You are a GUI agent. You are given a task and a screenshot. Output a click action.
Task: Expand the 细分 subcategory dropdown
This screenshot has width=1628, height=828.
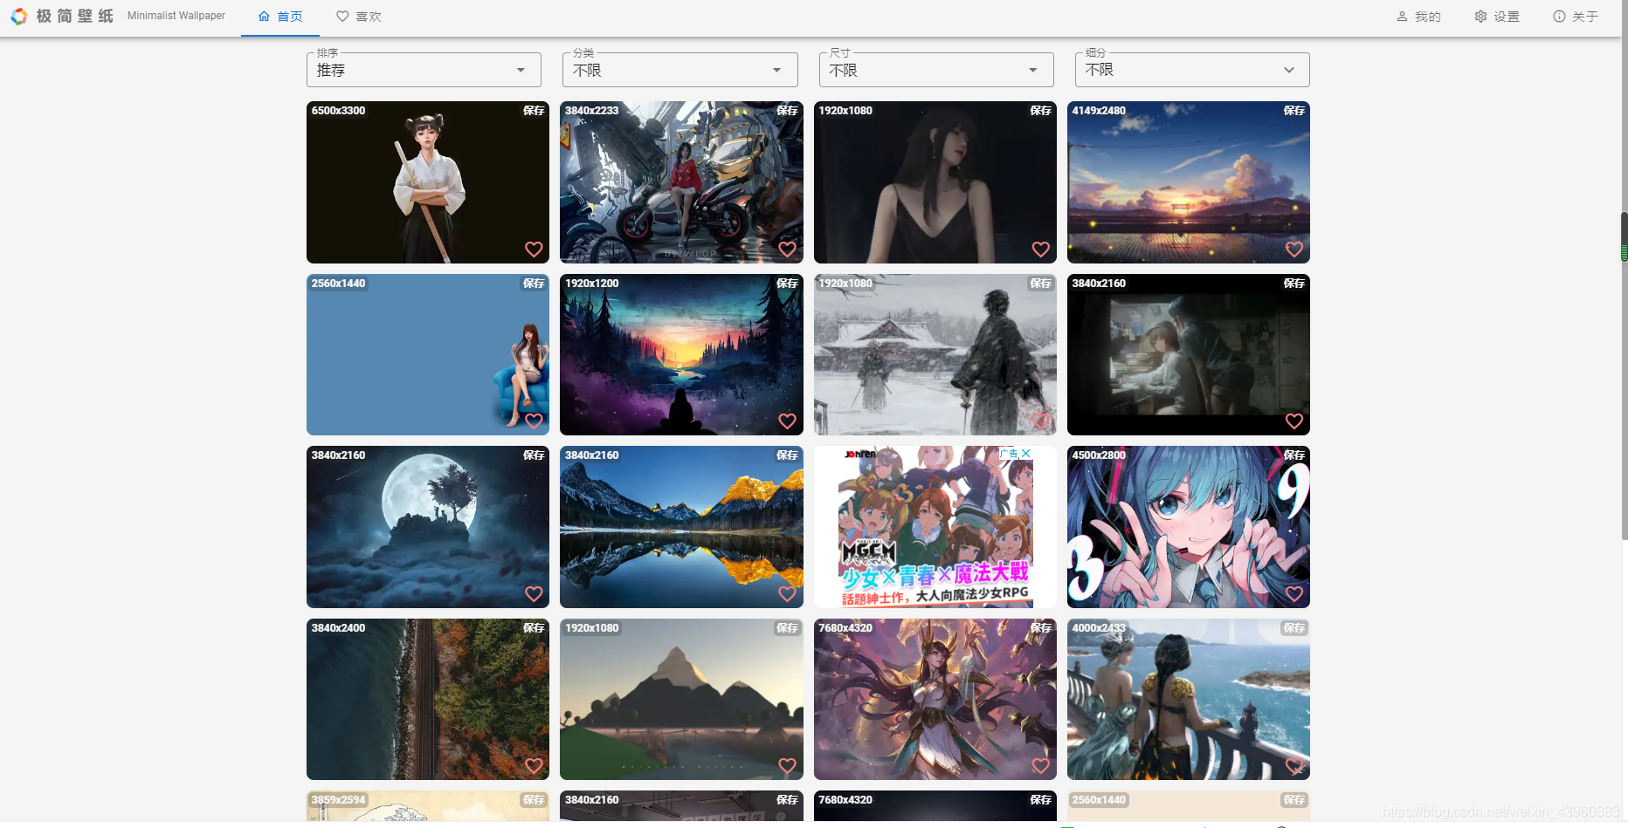1192,70
